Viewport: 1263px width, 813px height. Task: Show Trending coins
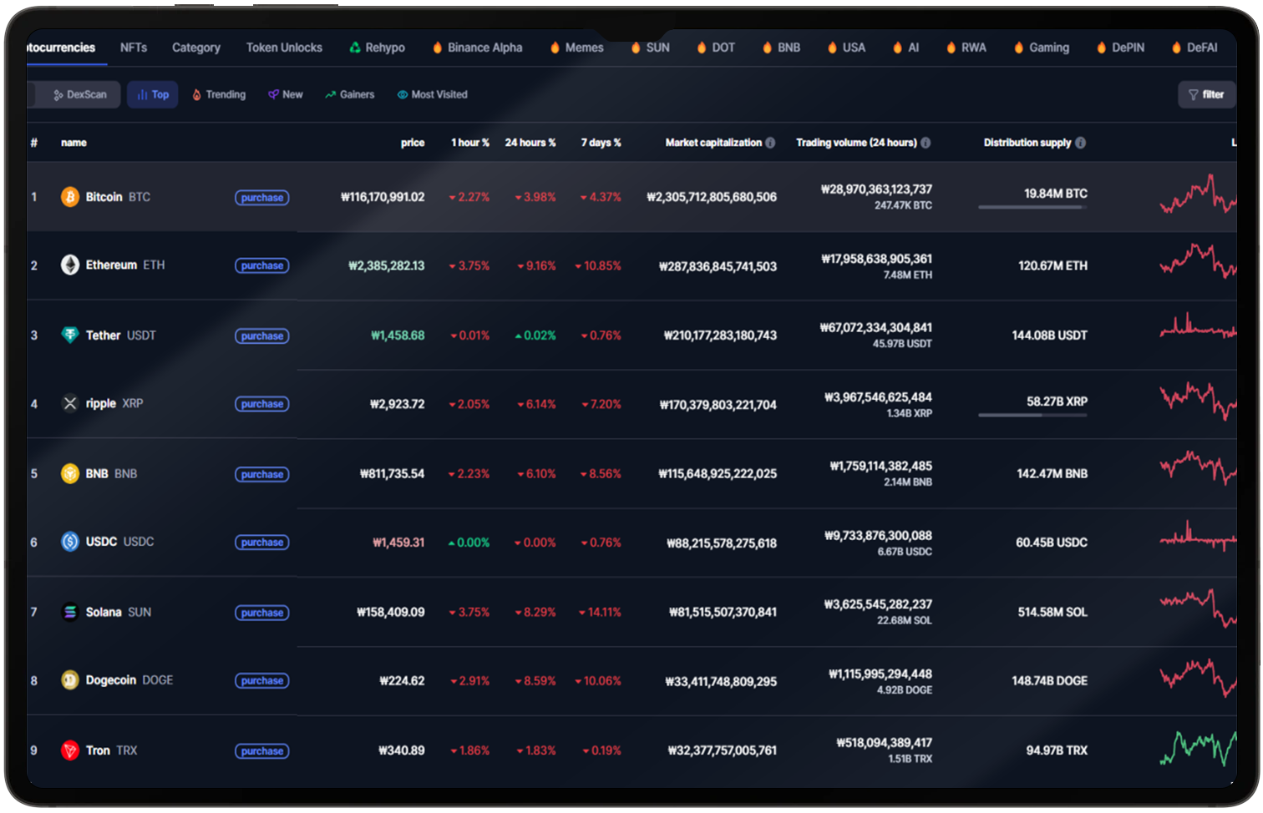pyautogui.click(x=219, y=94)
